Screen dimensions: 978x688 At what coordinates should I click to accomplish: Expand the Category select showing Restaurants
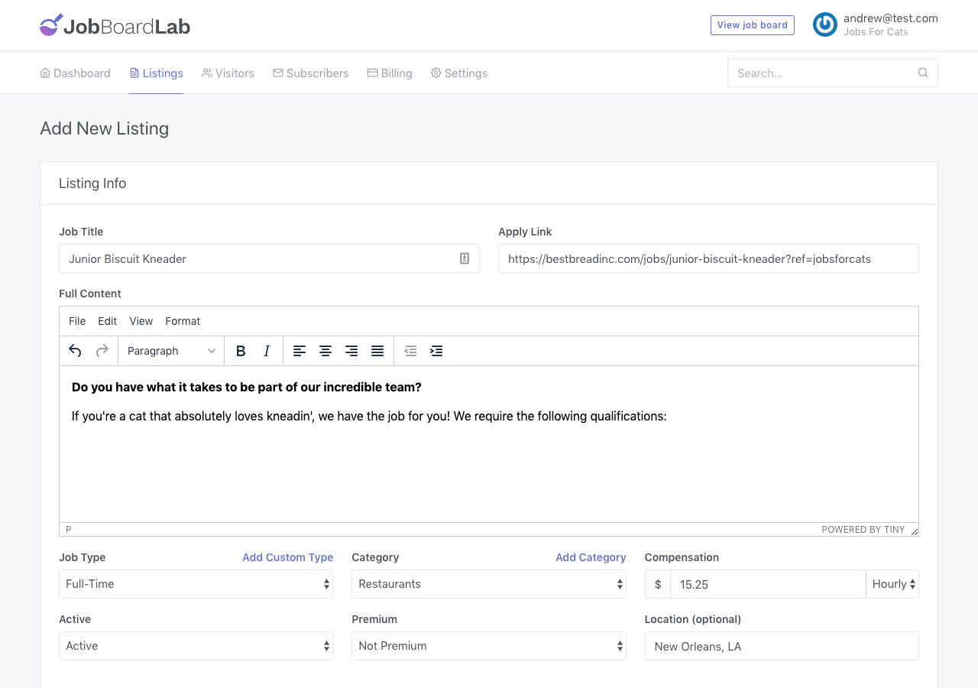pyautogui.click(x=488, y=584)
